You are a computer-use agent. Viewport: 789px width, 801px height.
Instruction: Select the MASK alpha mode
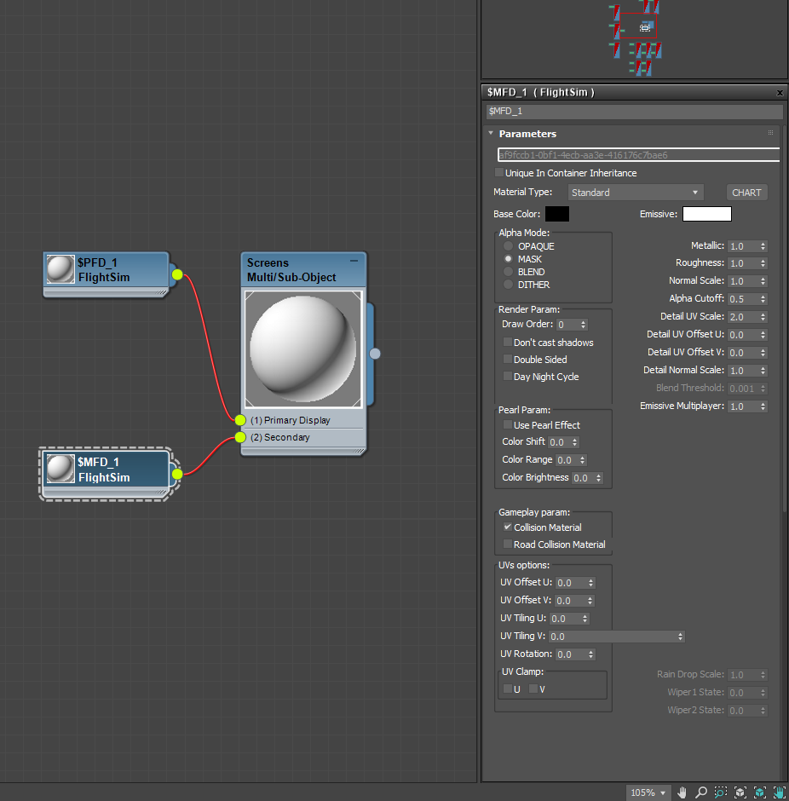coord(508,259)
